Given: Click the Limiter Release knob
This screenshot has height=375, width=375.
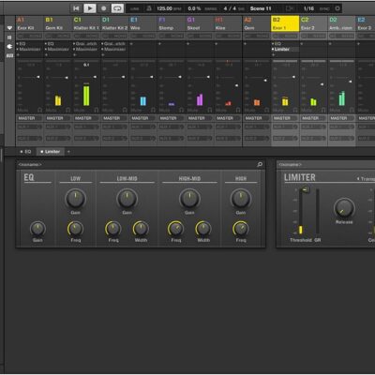Looking at the screenshot, I should click(344, 208).
